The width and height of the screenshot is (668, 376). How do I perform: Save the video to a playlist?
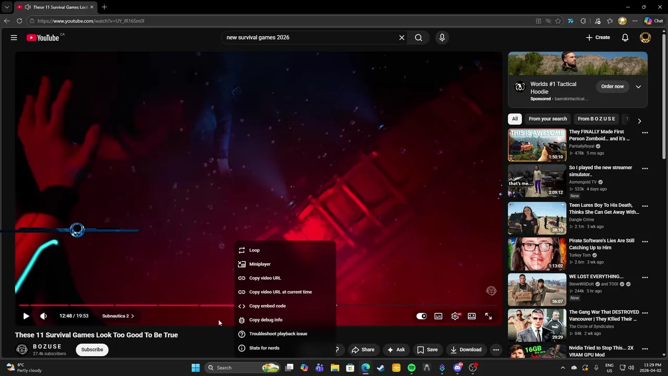pyautogui.click(x=427, y=349)
